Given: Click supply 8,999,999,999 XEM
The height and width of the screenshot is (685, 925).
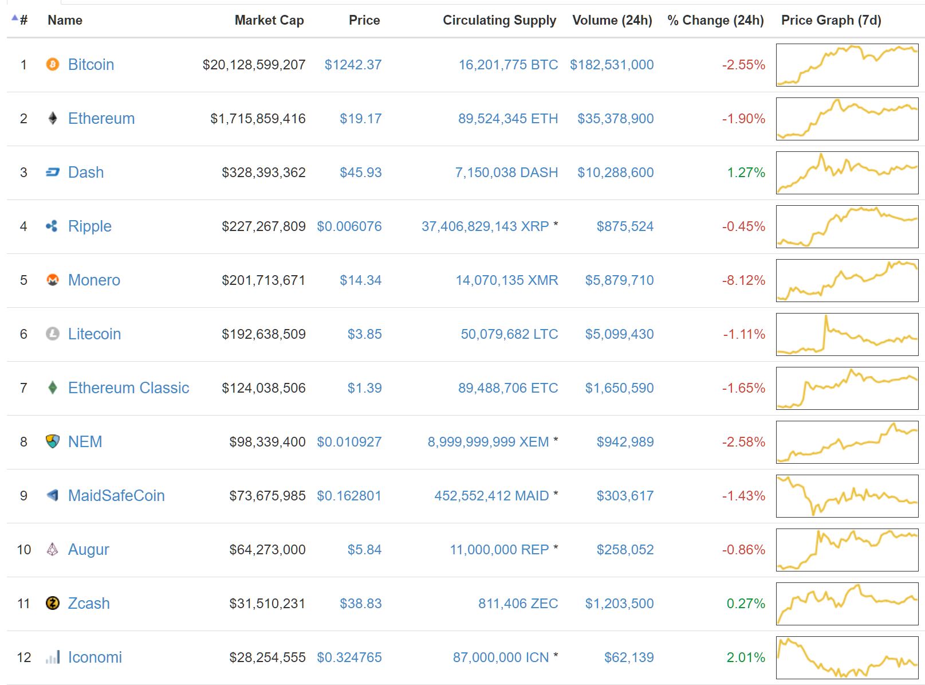Looking at the screenshot, I should 488,442.
